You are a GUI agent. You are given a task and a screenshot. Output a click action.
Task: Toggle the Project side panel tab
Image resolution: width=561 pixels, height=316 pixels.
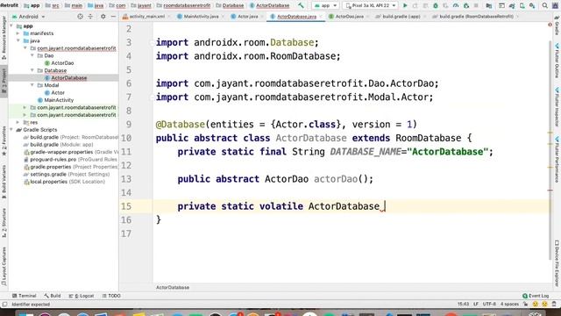tap(4, 81)
